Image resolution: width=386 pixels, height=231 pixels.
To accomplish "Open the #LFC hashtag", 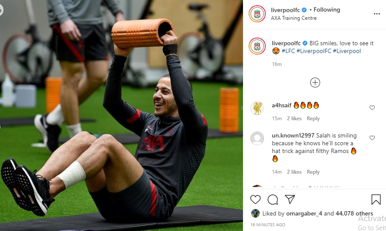I will (x=288, y=51).
